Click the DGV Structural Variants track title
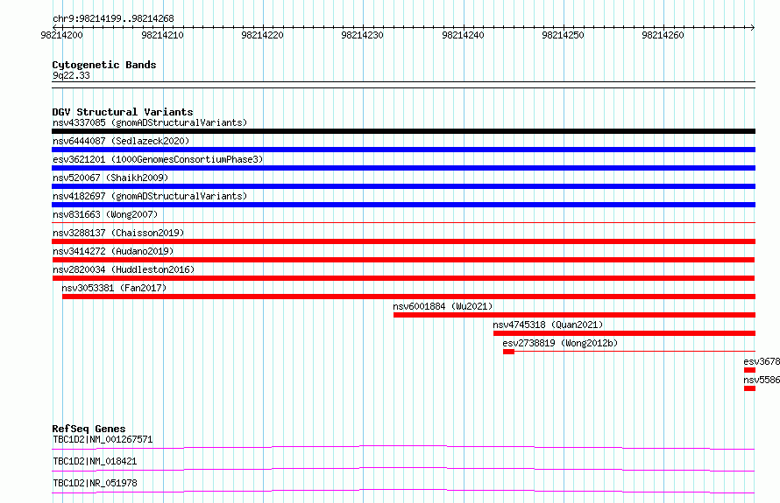 [123, 112]
